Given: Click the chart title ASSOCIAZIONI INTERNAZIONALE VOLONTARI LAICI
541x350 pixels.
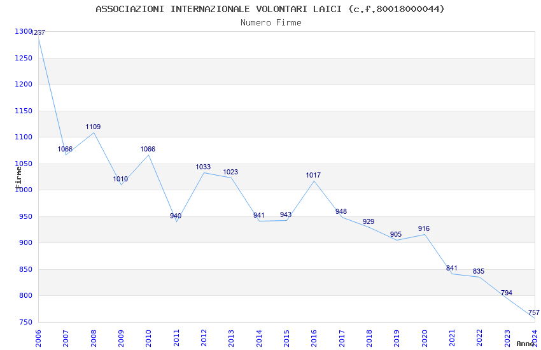Looking at the screenshot, I should point(219,9).
